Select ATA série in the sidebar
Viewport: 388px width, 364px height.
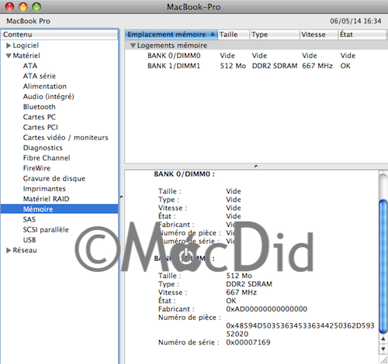point(40,76)
